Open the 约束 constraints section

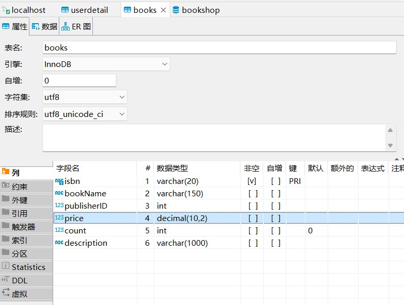coord(26,187)
